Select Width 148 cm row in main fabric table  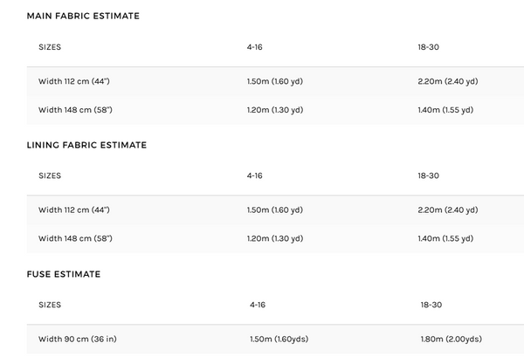275,110
